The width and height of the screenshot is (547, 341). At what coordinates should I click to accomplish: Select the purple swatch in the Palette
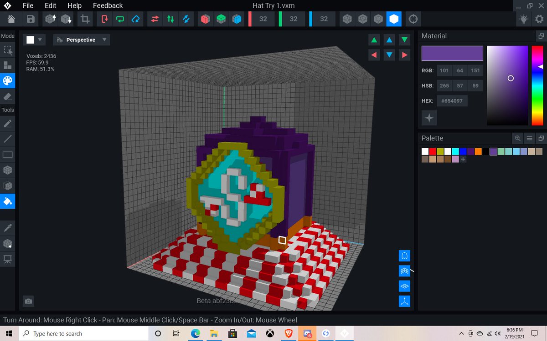(x=493, y=151)
